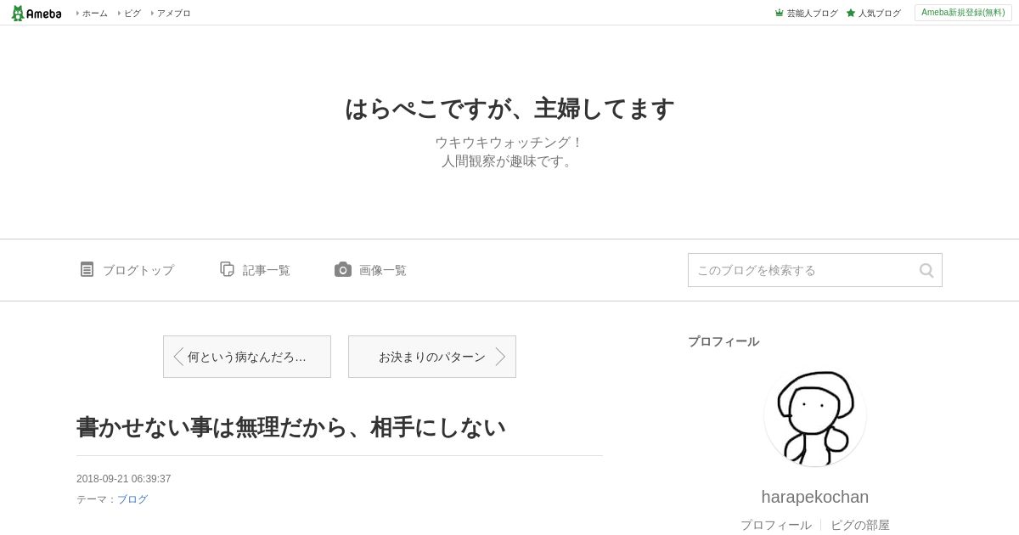This screenshot has width=1019, height=535.
Task: Open the ピグの部屋 link
Action: tap(860, 525)
